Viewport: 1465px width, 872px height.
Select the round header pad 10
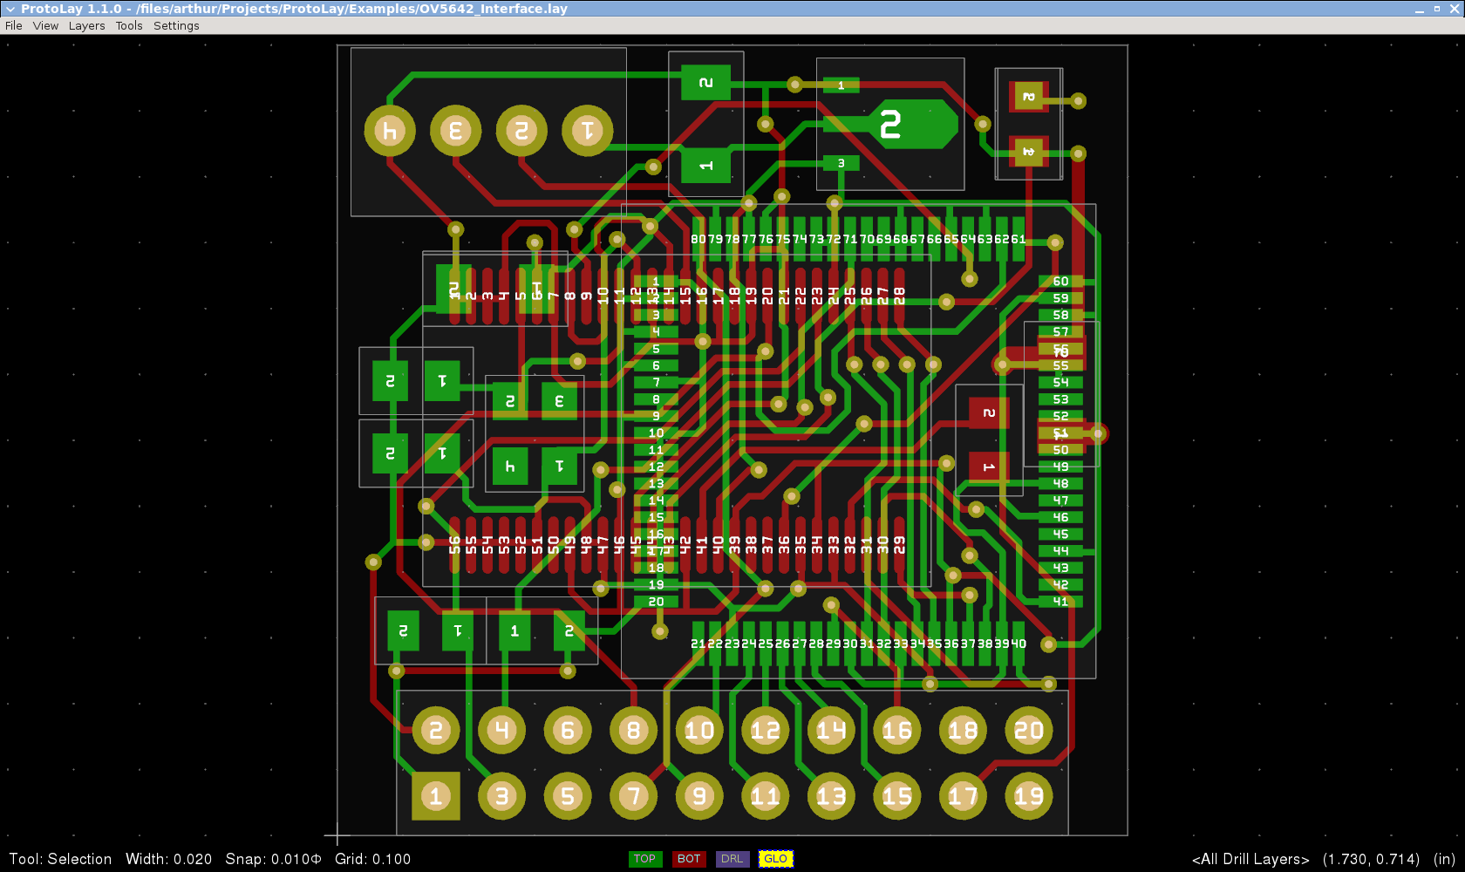click(699, 730)
